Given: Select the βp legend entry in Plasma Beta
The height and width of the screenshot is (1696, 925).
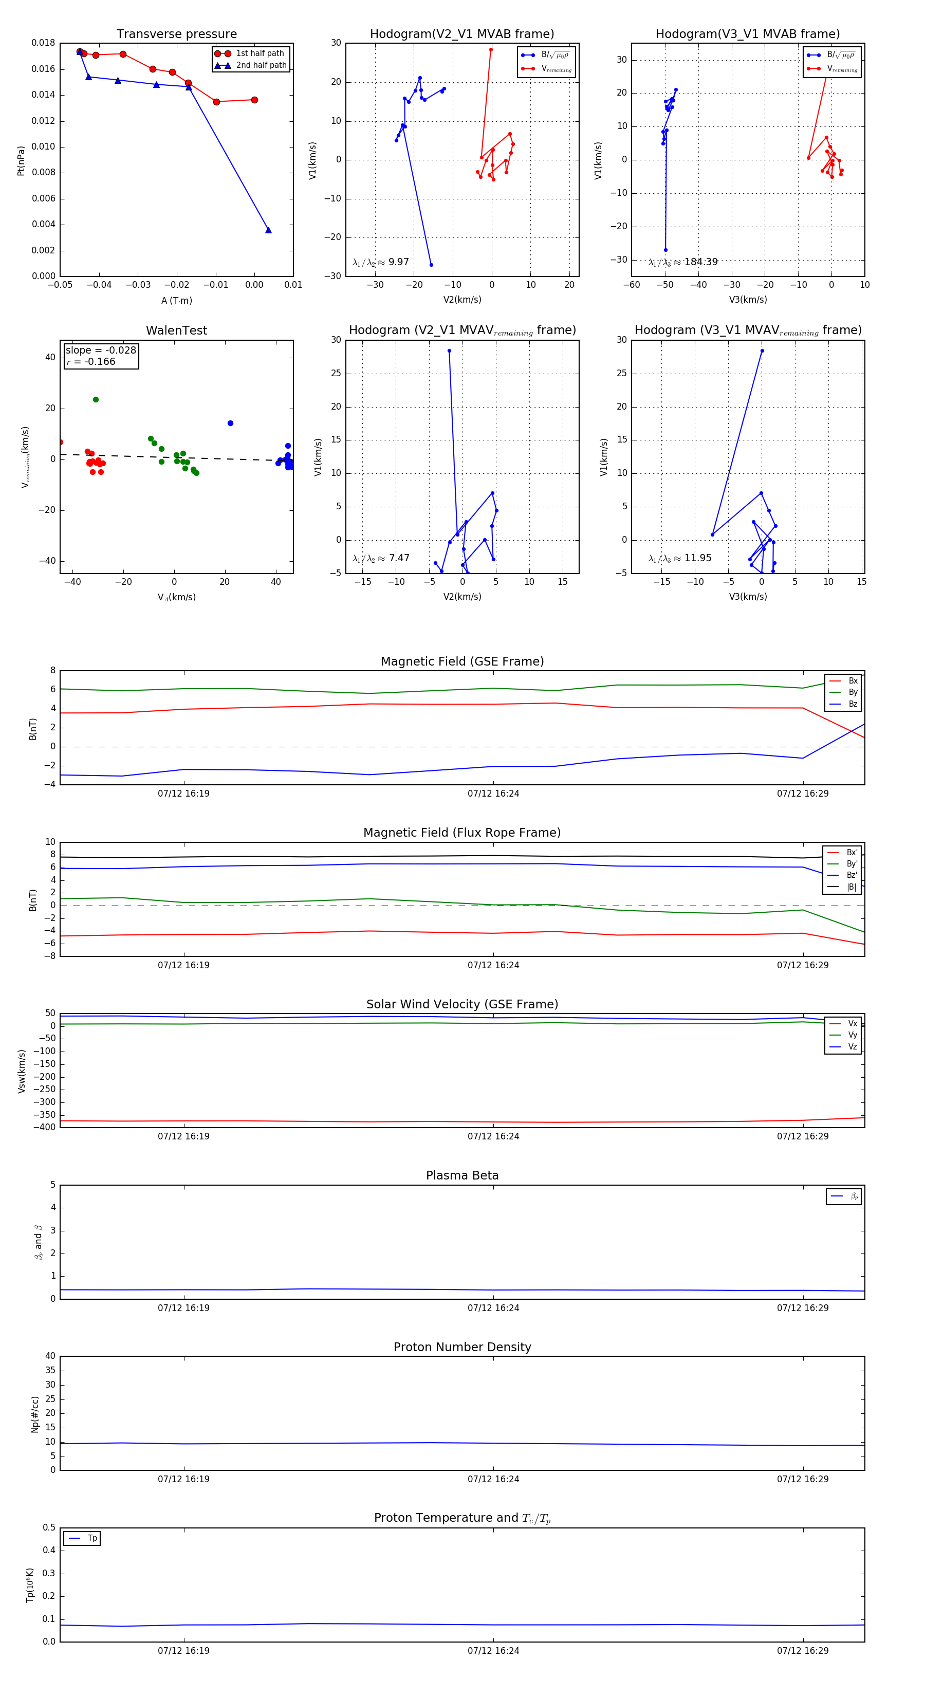Looking at the screenshot, I should coord(844,1196).
